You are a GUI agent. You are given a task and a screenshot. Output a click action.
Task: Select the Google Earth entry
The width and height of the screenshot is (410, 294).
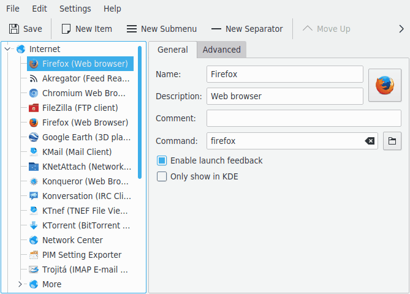point(85,137)
